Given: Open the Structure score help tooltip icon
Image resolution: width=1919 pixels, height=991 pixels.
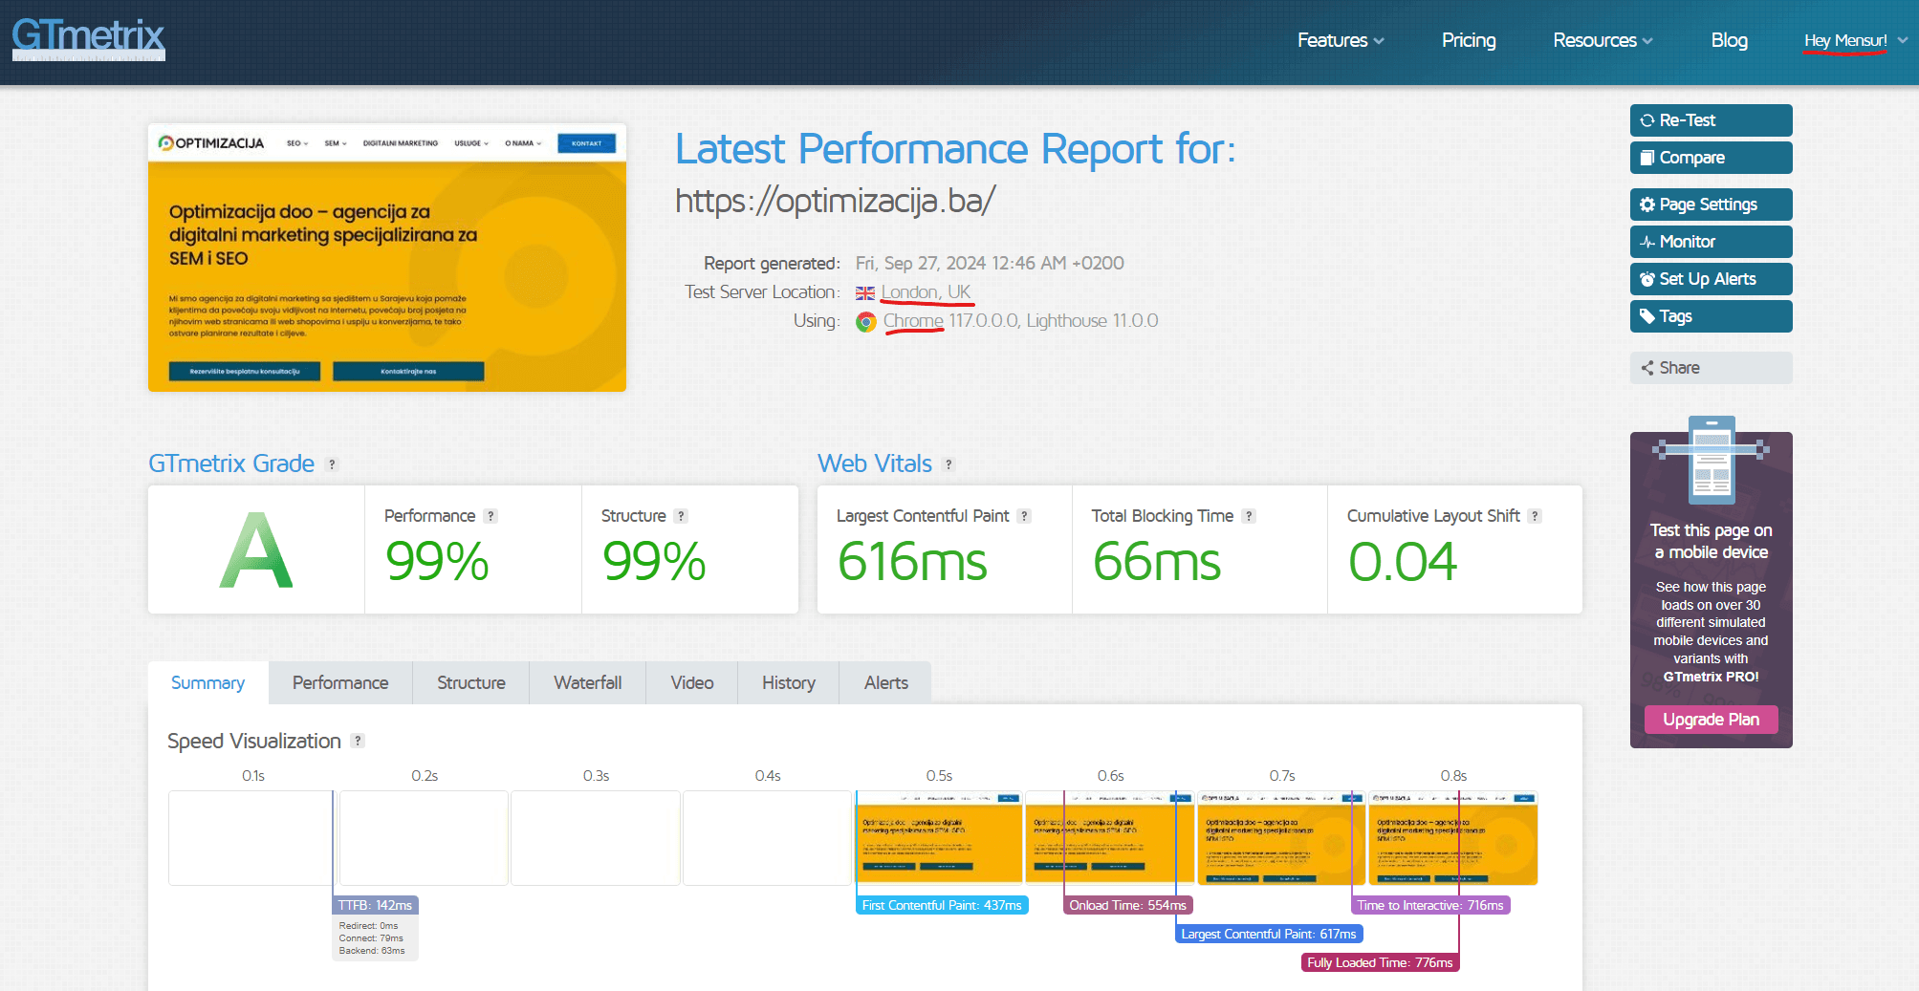Looking at the screenshot, I should point(681,516).
